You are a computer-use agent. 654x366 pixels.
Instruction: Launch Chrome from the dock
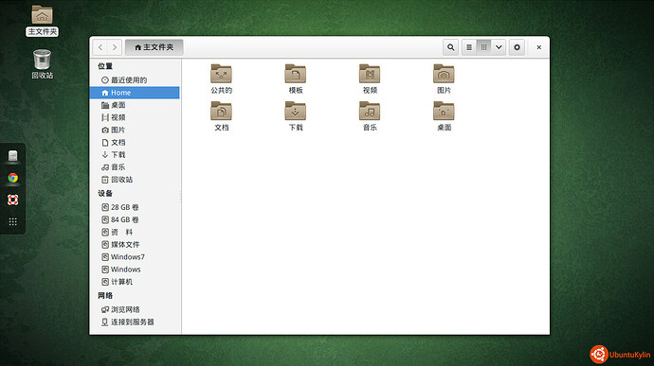(x=13, y=178)
